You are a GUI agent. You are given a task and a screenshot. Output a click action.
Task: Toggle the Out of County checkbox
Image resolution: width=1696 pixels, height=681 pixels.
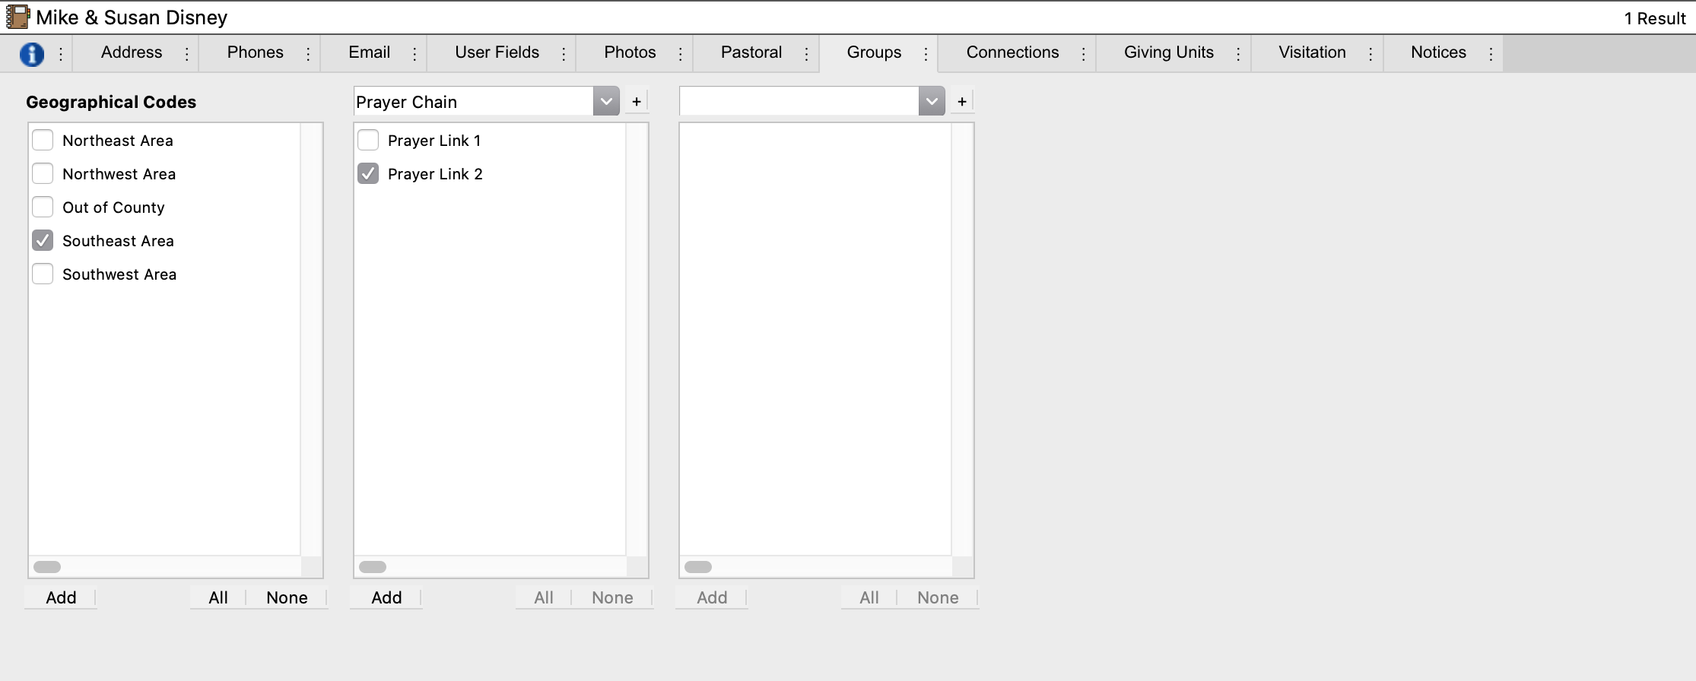pos(43,207)
